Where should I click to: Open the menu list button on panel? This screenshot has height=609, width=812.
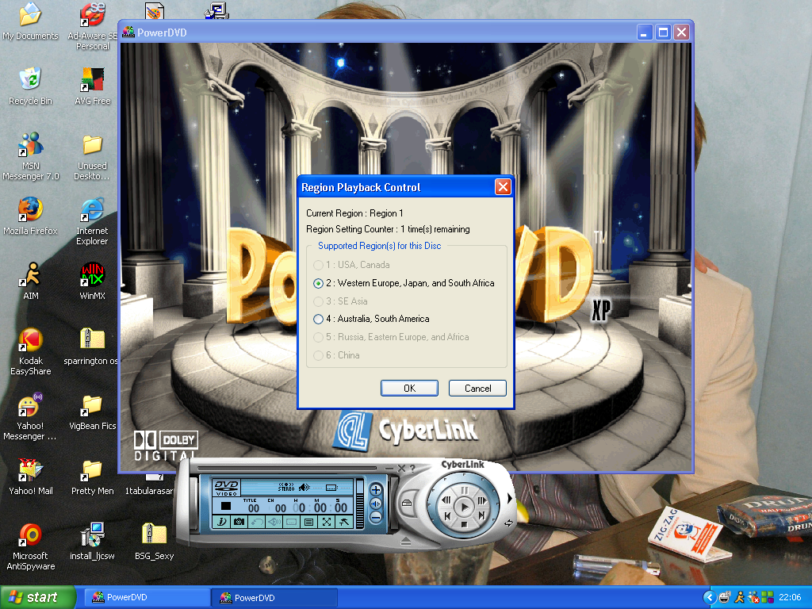pyautogui.click(x=308, y=522)
